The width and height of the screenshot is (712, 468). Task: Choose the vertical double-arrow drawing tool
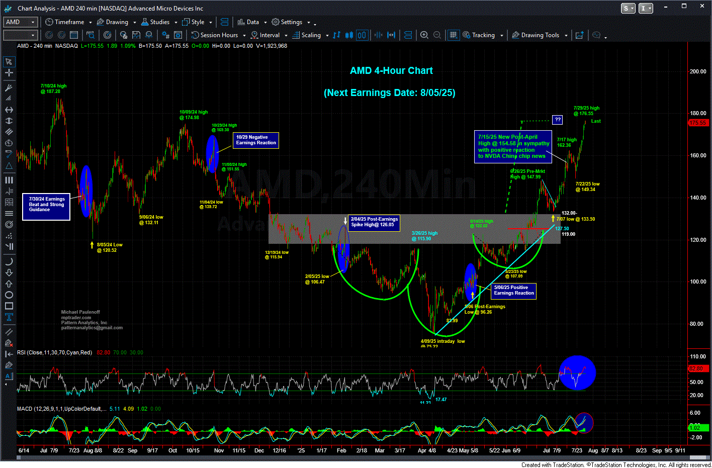[9, 121]
